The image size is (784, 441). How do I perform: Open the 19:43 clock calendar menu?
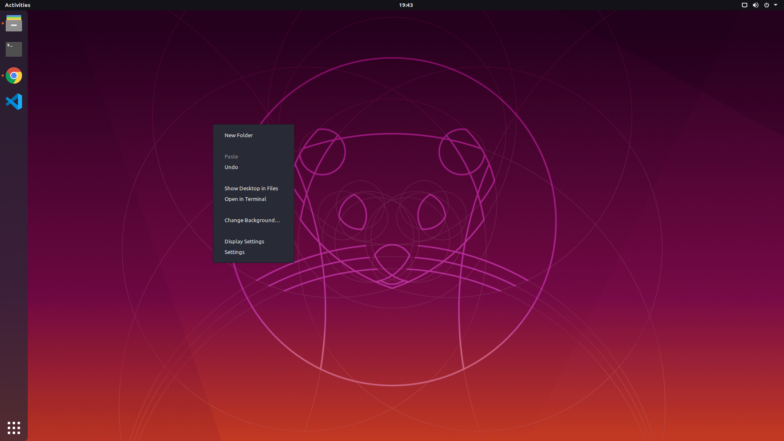[406, 5]
